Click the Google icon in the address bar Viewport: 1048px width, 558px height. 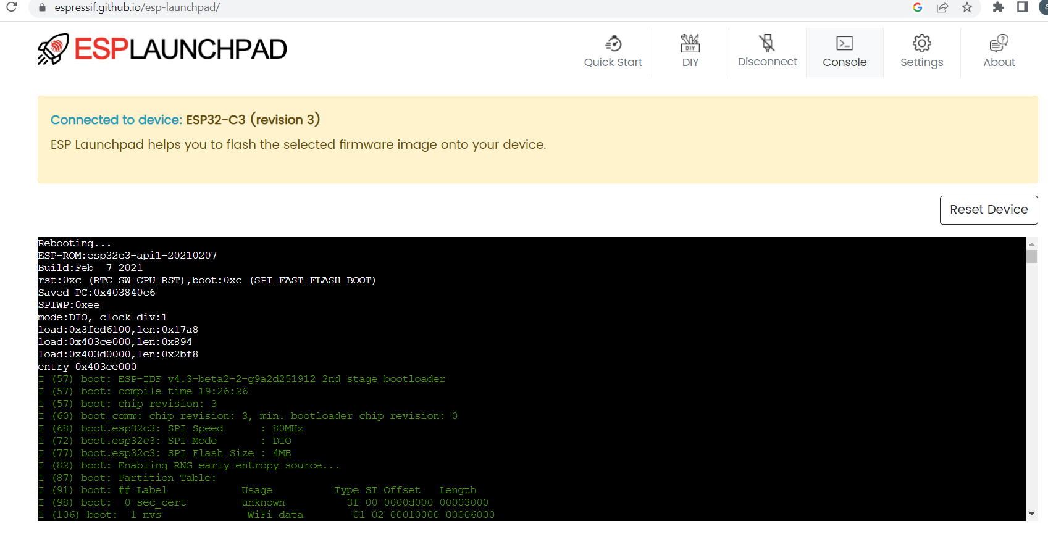click(x=918, y=7)
